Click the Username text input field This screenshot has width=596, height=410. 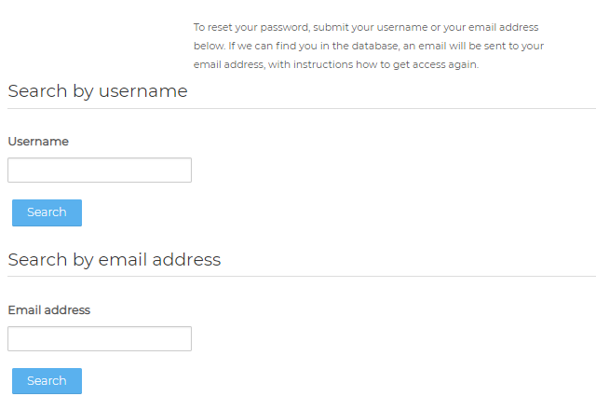click(100, 171)
